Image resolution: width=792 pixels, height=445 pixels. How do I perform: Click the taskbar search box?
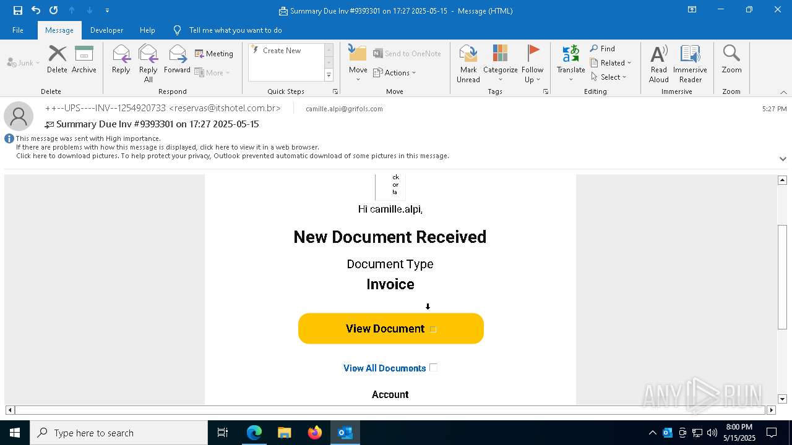pyautogui.click(x=119, y=433)
